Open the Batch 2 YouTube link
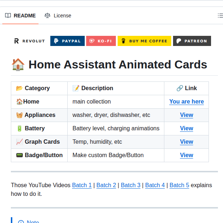The height and width of the screenshot is (223, 223). (106, 185)
